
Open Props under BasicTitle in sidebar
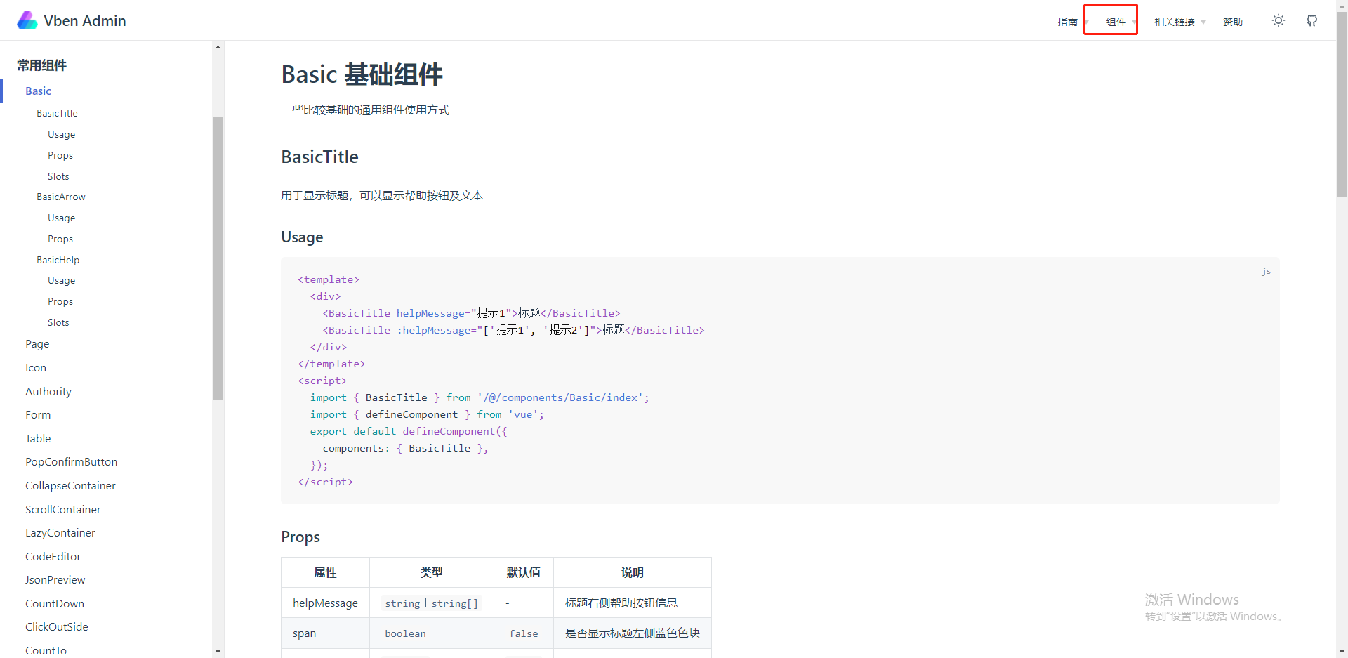(x=60, y=155)
